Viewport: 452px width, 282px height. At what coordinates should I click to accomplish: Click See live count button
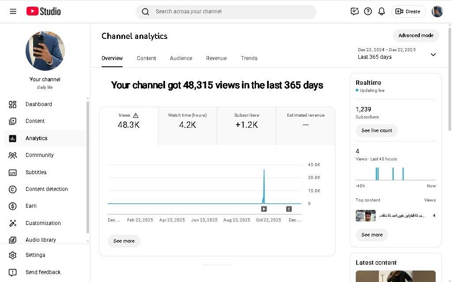377,130
